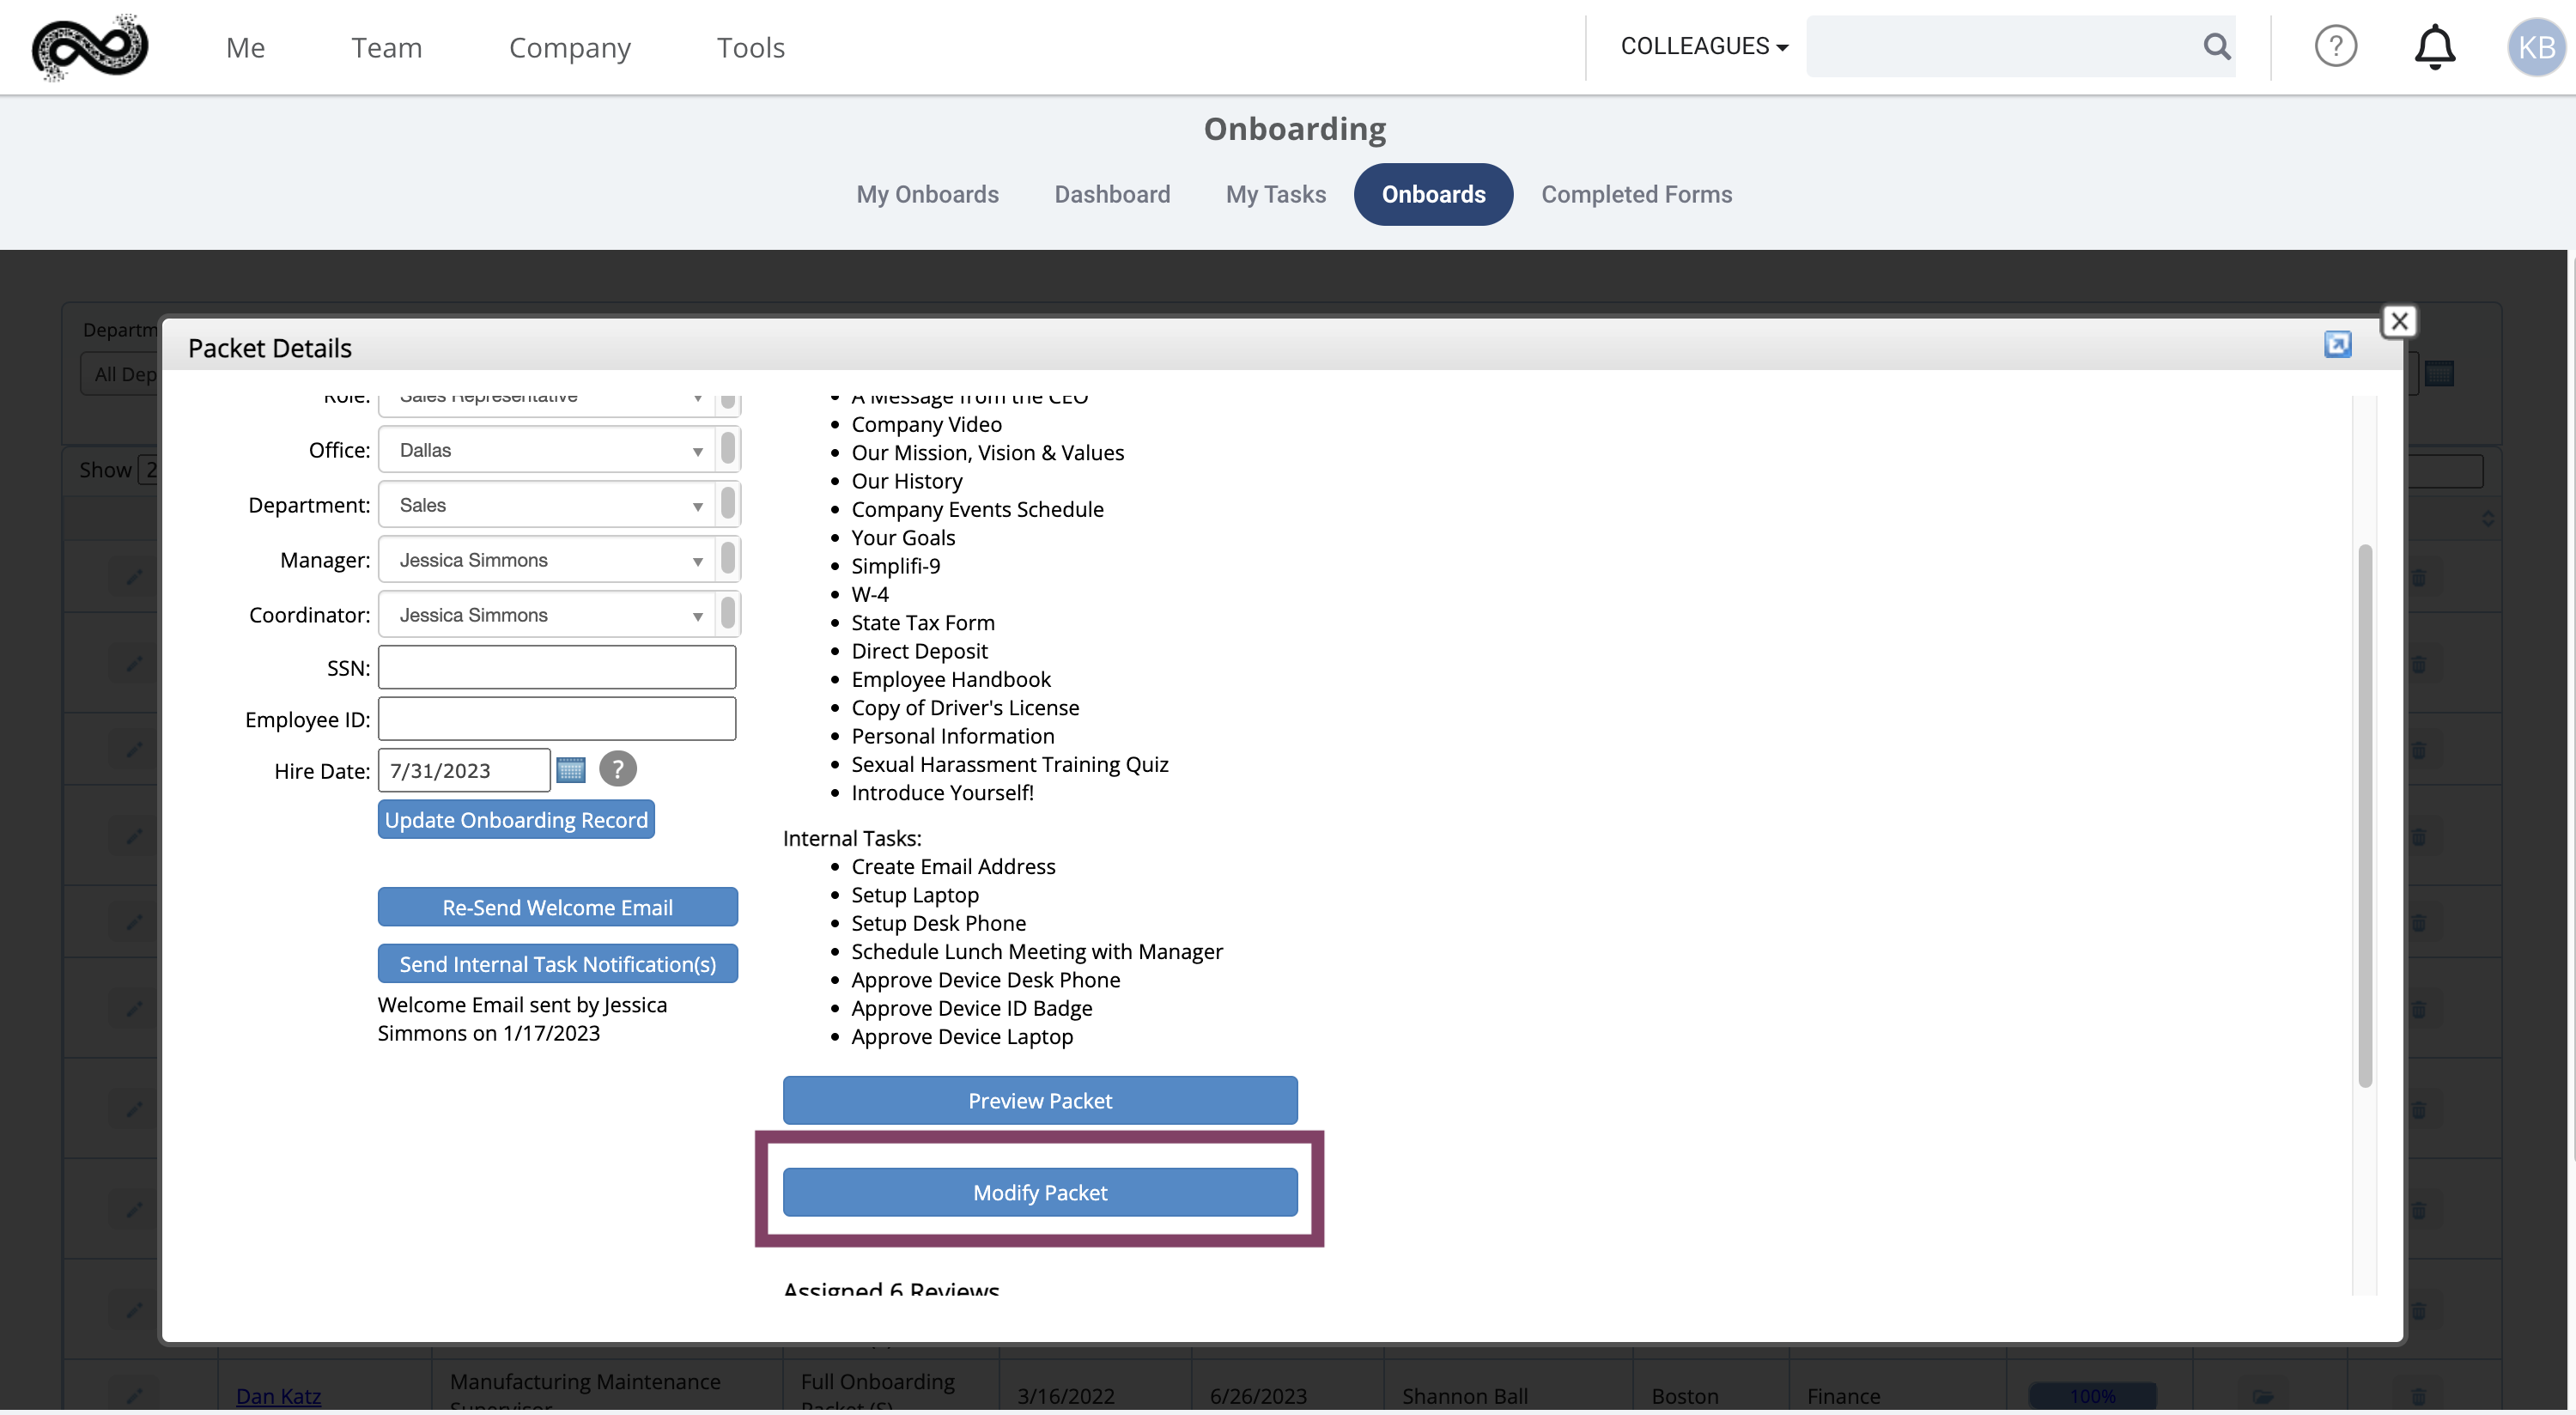This screenshot has width=2576, height=1415.
Task: Click 'State Tax Form' list item
Action: 922,622
